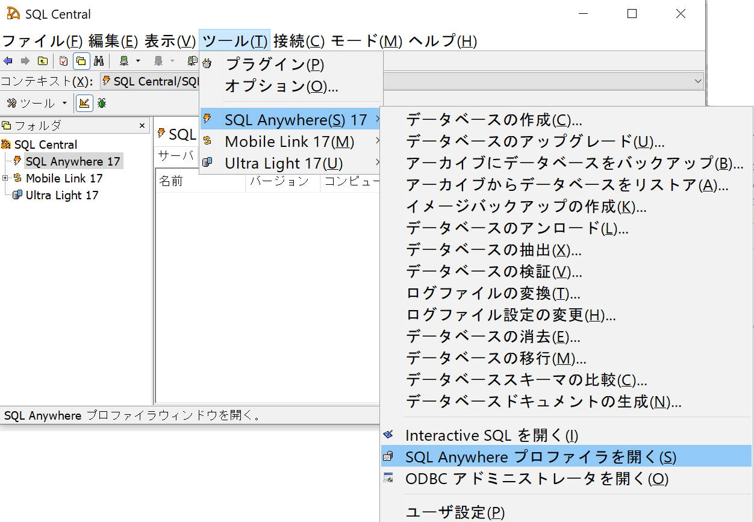Screen dimensions: 754x522
Task: Click the binoculars search icon
Action: 99,61
